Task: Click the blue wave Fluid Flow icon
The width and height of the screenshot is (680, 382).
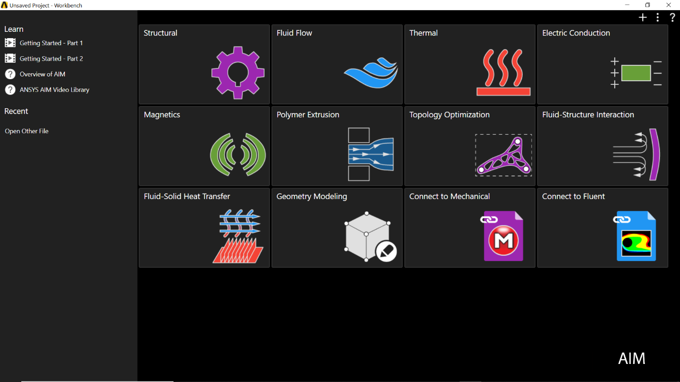Action: pyautogui.click(x=371, y=73)
